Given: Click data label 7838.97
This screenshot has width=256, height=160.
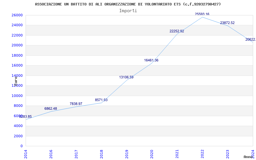Looking at the screenshot, I should (x=76, y=104).
